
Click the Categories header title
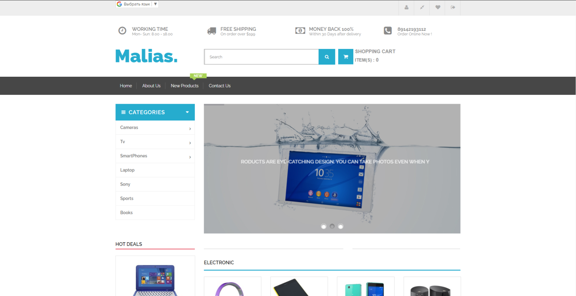[147, 112]
